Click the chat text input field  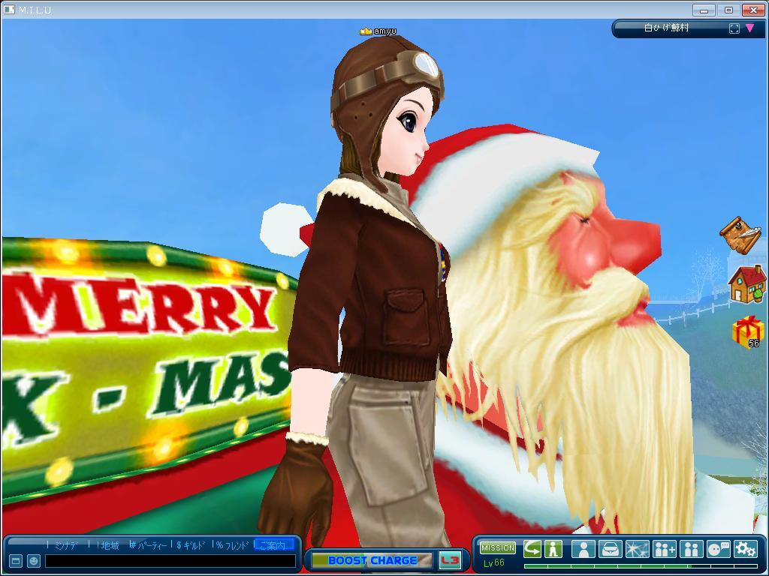click(x=170, y=561)
